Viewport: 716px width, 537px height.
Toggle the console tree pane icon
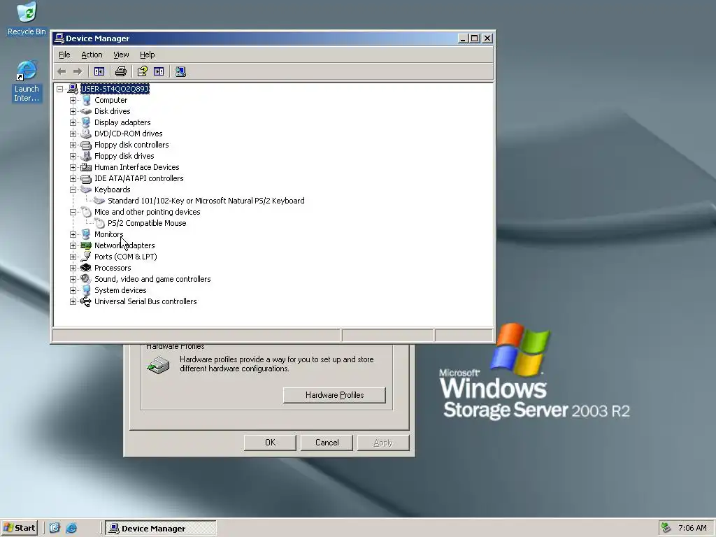click(x=99, y=71)
